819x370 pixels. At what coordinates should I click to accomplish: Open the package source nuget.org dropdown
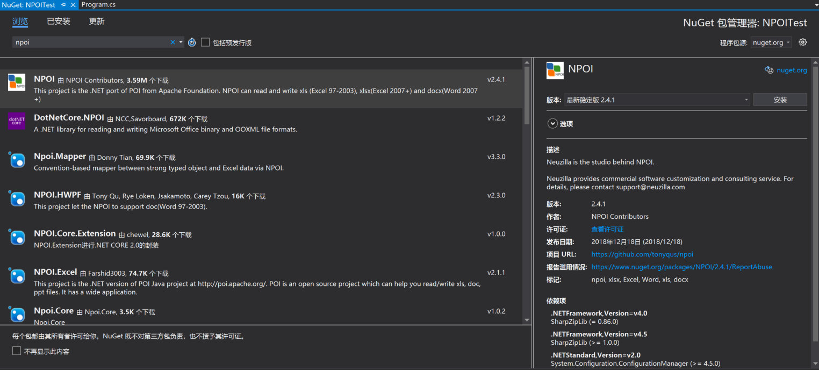[x=771, y=42]
